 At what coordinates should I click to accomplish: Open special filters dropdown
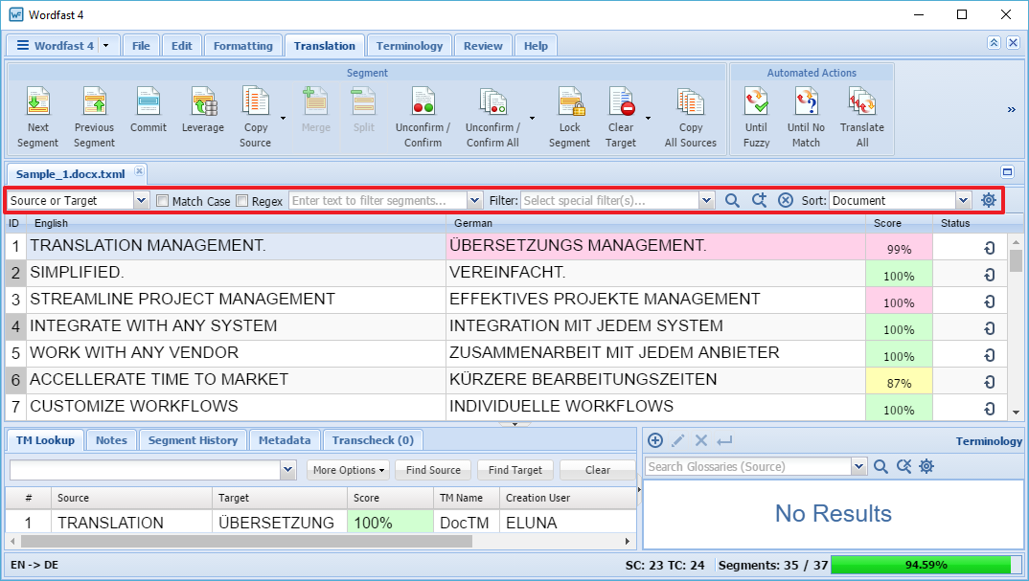(x=706, y=201)
